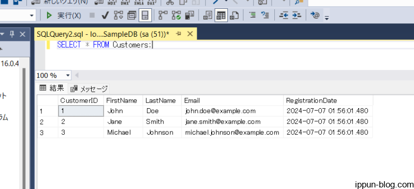Switch to the メッセージ messages tab

pos(89,89)
